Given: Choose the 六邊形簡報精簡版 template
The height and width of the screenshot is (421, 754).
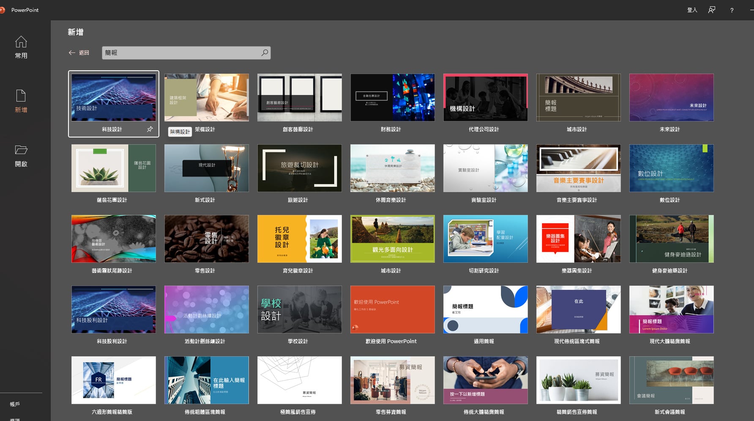Looking at the screenshot, I should point(113,380).
